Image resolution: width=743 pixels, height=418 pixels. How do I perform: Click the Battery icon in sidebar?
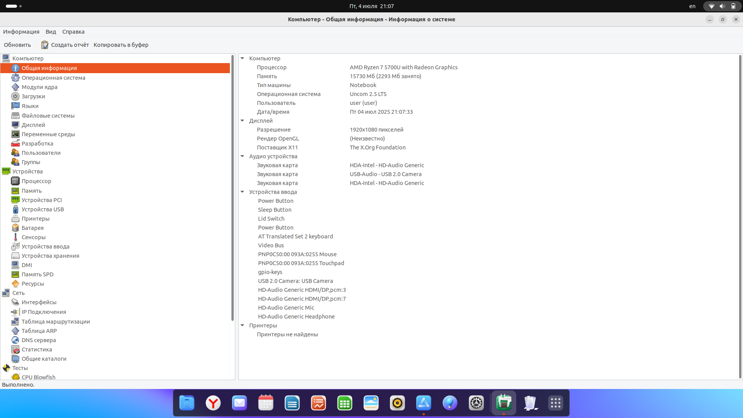point(15,228)
